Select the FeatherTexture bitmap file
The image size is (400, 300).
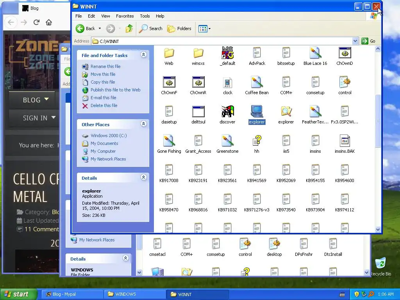point(315,115)
